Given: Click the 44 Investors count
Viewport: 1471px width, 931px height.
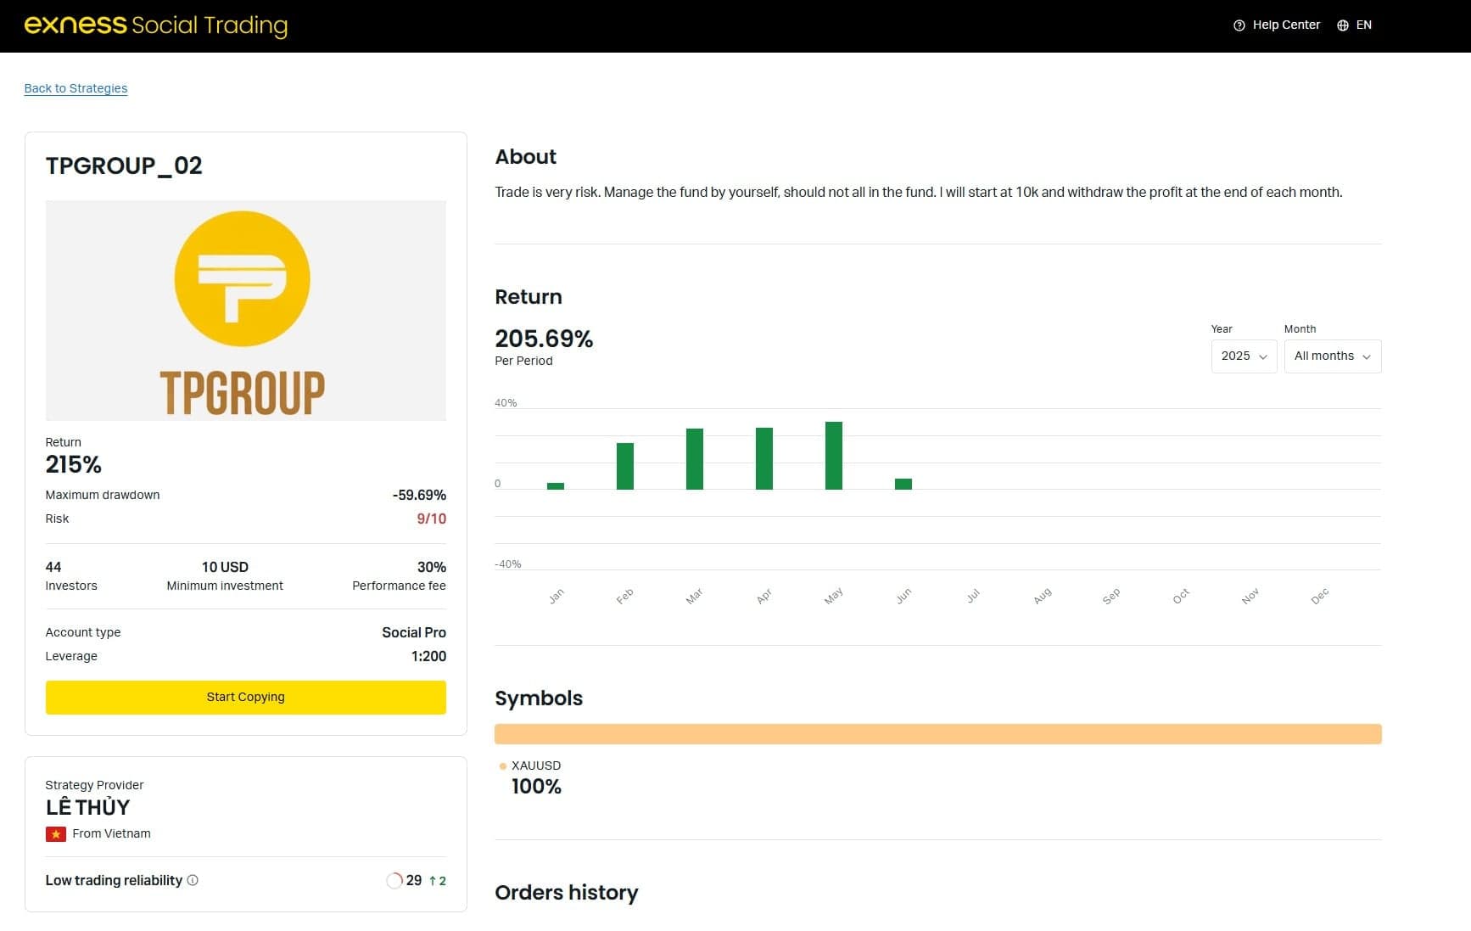Looking at the screenshot, I should click(x=53, y=567).
